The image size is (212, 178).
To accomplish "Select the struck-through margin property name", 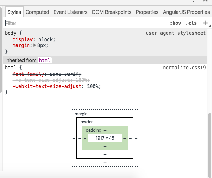I will pos(21,45).
